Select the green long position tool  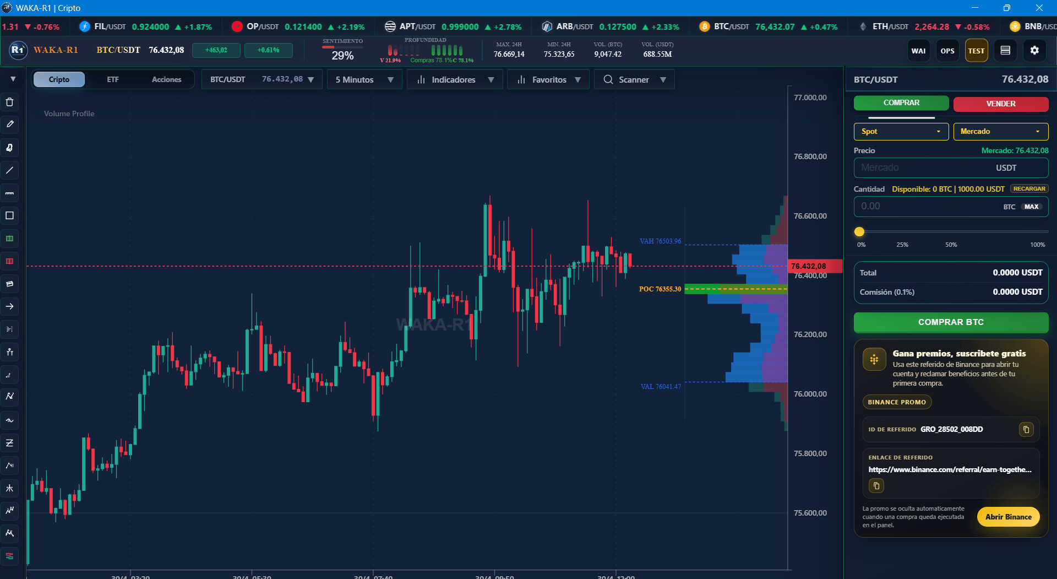(x=9, y=239)
